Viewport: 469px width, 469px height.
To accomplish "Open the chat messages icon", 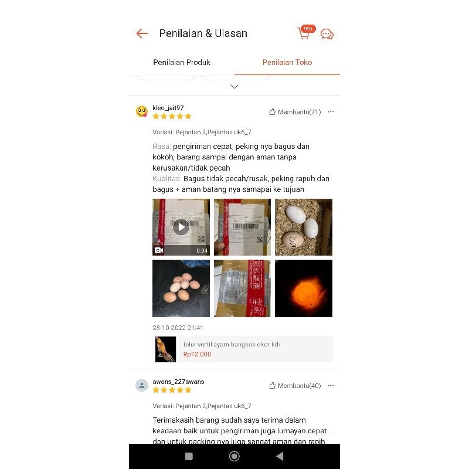I will 327,34.
